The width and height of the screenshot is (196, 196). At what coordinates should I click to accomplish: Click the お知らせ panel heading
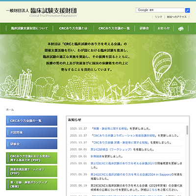pos(74,120)
